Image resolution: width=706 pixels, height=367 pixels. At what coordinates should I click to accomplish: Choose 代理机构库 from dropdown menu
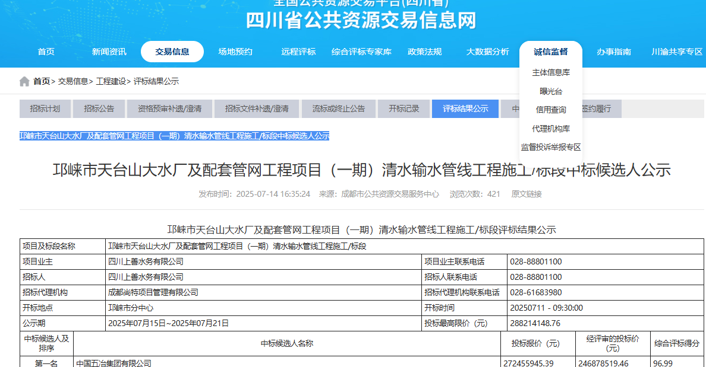pos(551,129)
